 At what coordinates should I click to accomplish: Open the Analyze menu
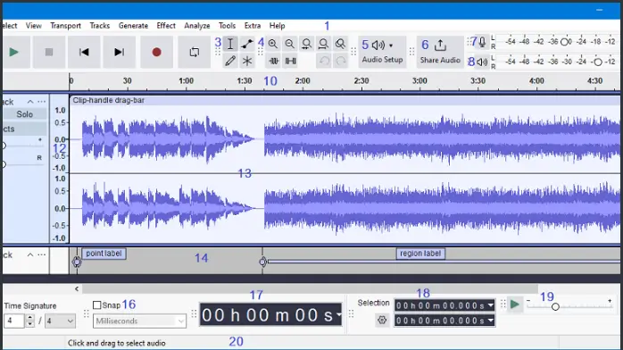[197, 26]
